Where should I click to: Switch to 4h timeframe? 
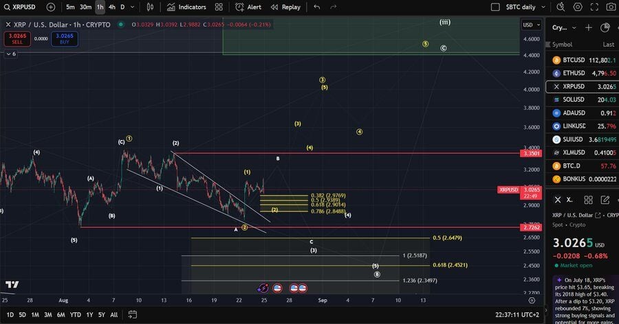112,7
